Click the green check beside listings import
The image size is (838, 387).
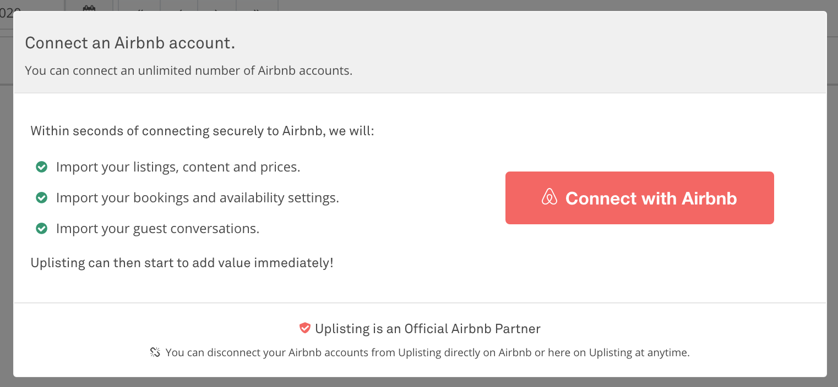pyautogui.click(x=41, y=167)
